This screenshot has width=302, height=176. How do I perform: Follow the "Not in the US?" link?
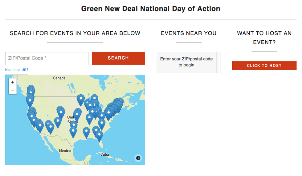point(17,70)
